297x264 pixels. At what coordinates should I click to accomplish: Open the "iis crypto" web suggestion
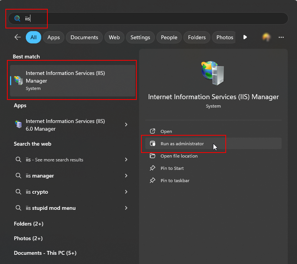point(72,192)
